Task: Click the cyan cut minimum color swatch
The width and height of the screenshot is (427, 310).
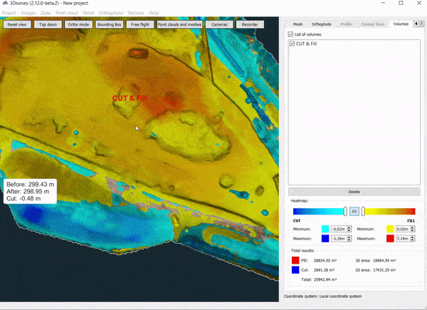Action: click(325, 228)
